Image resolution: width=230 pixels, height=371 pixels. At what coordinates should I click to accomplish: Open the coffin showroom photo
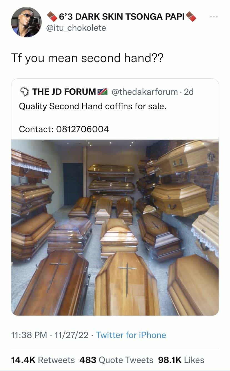pos(115,227)
